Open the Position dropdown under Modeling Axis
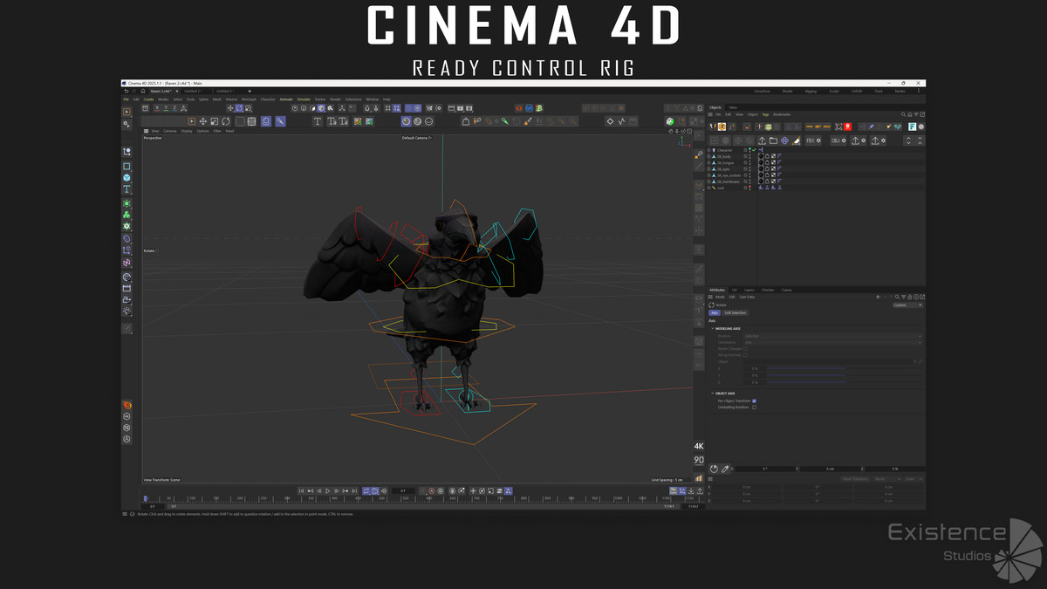This screenshot has width=1047, height=589. [x=831, y=336]
